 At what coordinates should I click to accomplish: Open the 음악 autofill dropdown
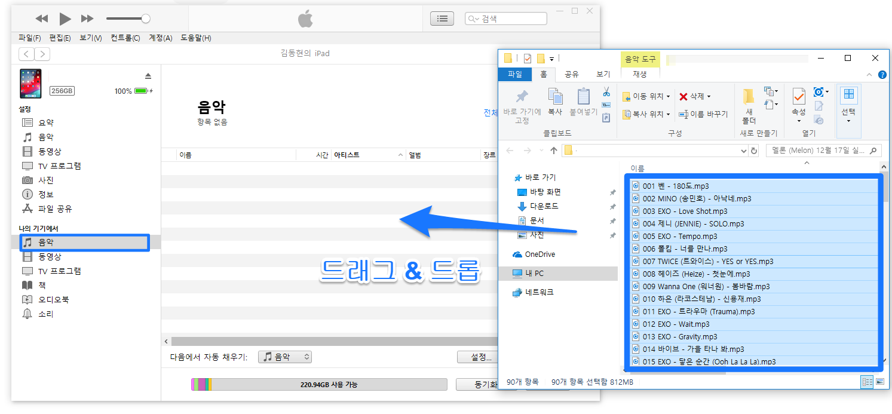pos(285,357)
